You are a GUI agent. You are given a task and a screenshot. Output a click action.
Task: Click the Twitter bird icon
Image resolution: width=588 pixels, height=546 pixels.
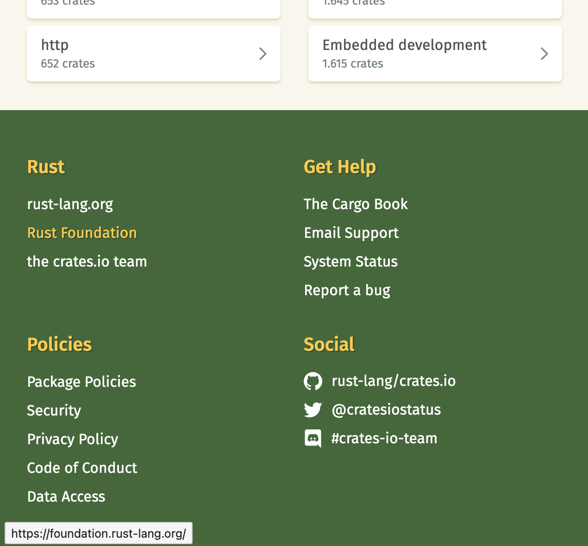click(x=313, y=410)
